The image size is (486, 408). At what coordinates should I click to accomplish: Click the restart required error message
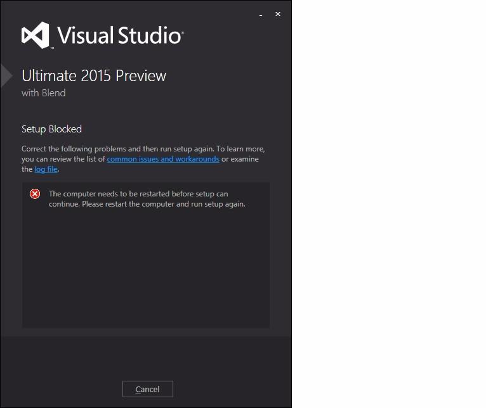[x=147, y=199]
